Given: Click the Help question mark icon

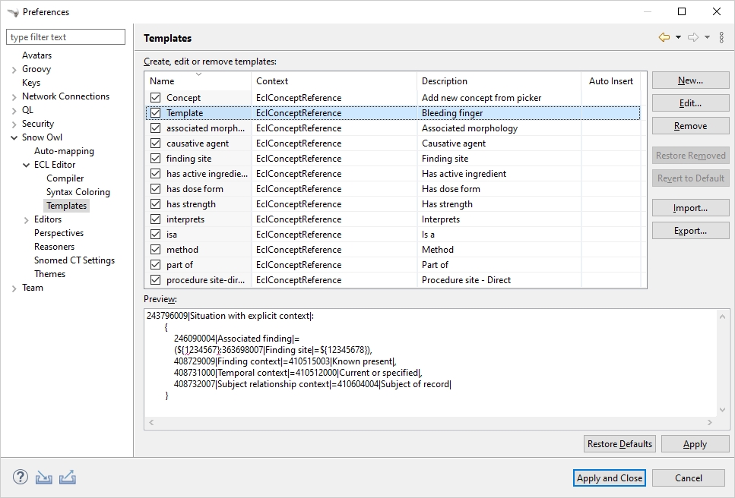Looking at the screenshot, I should 21,478.
